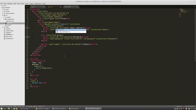The height and width of the screenshot is (110, 196).
Task: Close the main.js tab
Action: point(44,7)
